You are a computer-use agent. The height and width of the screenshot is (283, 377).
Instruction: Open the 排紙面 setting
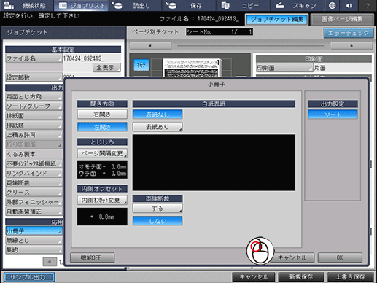34,116
